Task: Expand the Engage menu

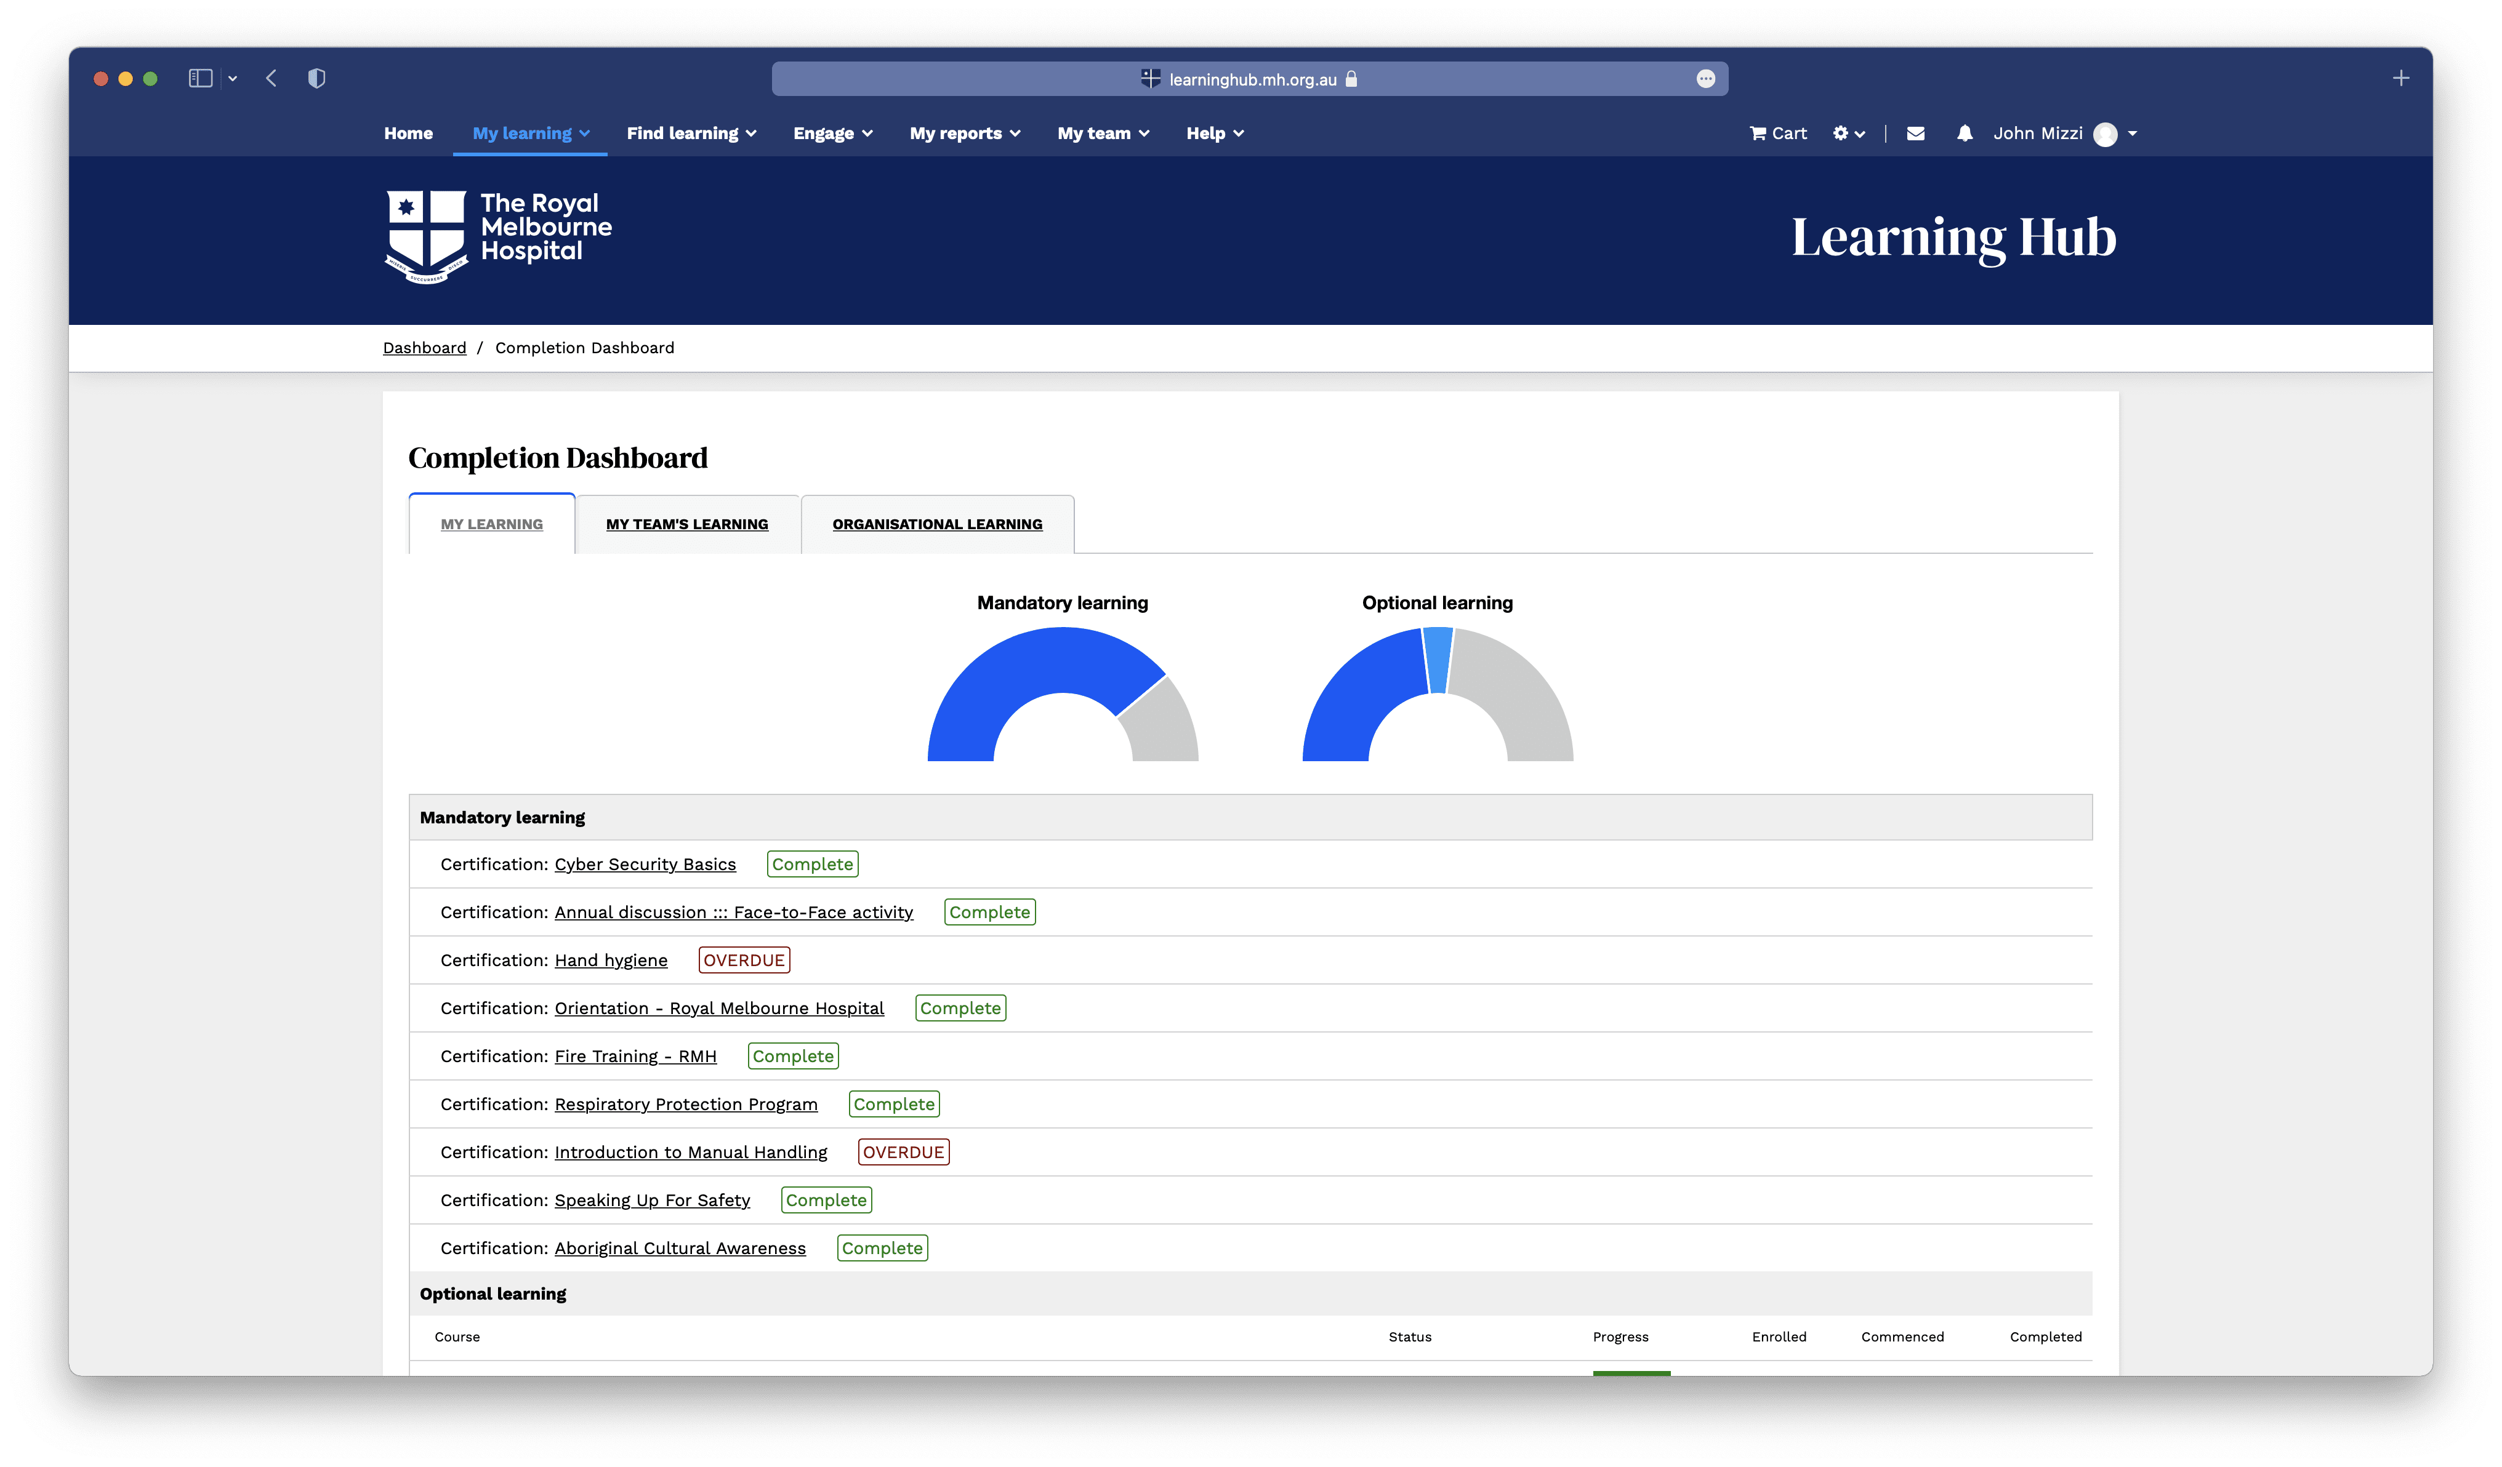Action: pos(833,133)
